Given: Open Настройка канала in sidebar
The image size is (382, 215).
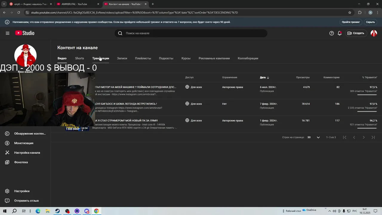Looking at the screenshot, I should click(25, 153).
